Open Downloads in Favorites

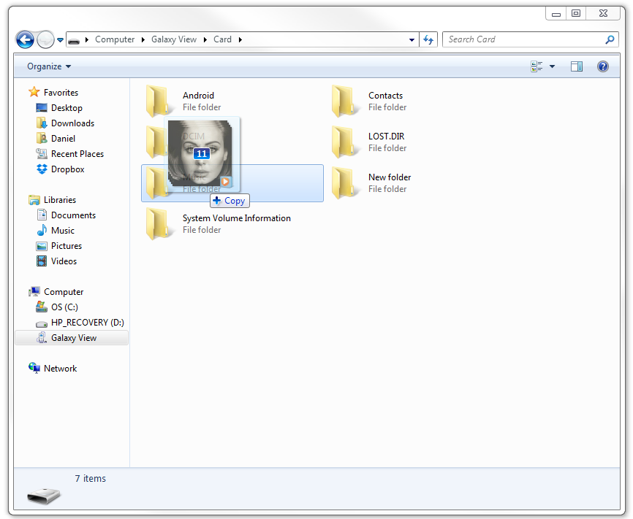pos(72,123)
